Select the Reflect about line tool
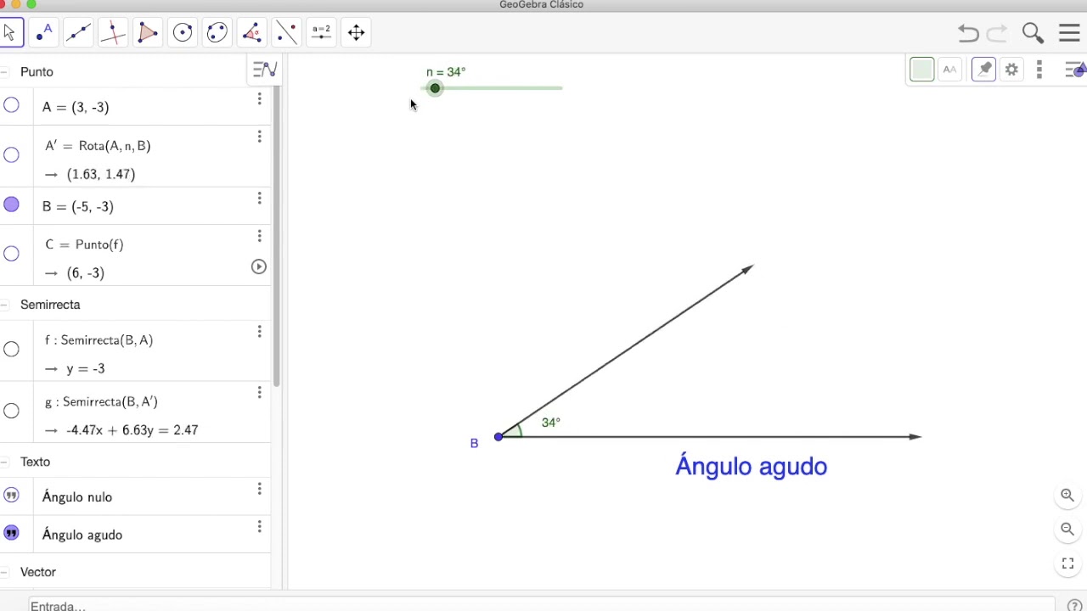The height and width of the screenshot is (611, 1087). (287, 32)
